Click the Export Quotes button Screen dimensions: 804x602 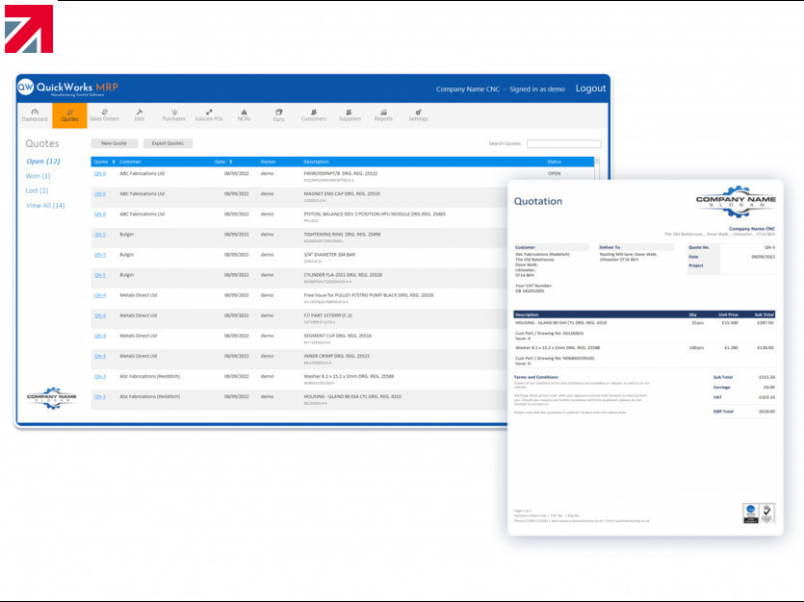click(168, 143)
